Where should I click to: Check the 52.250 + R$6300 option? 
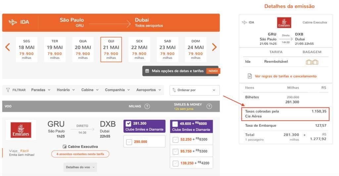tap(175, 140)
